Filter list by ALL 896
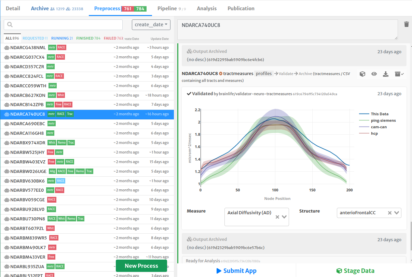Image resolution: width=412 pixels, height=277 pixels. (x=12, y=38)
